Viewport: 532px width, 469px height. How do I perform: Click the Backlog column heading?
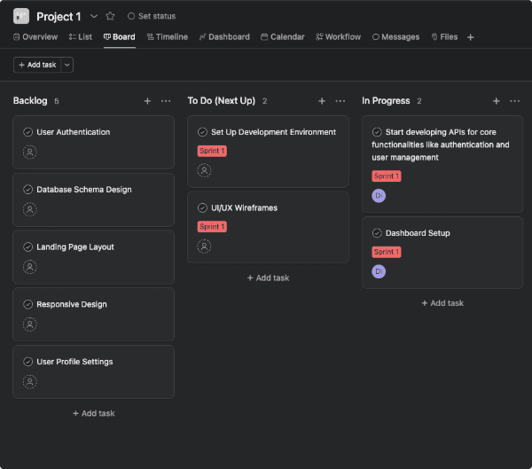tap(30, 100)
